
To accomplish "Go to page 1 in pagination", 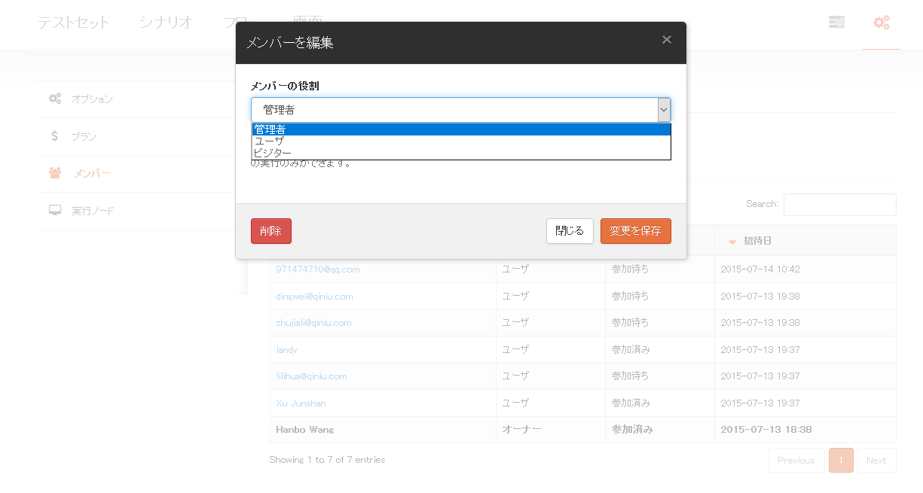I will pos(841,461).
